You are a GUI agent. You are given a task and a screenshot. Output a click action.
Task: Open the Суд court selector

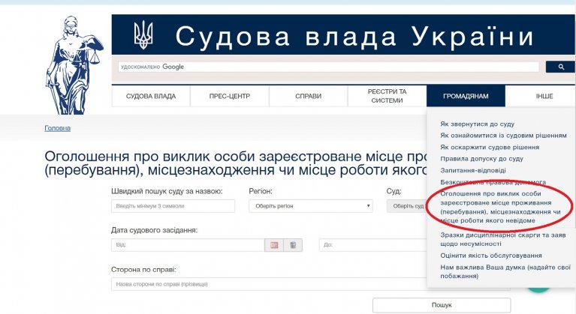click(x=407, y=206)
